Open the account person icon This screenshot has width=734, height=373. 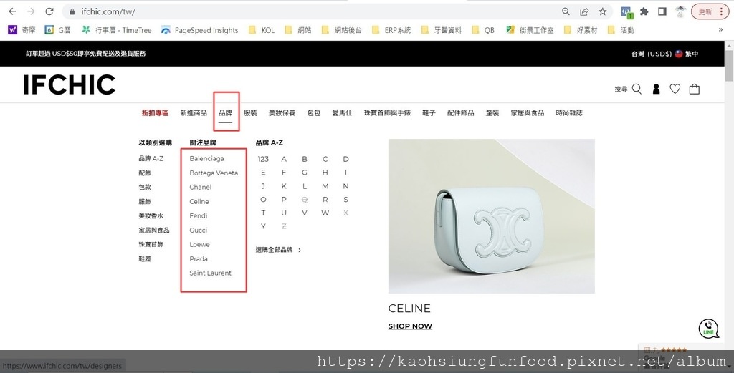click(x=657, y=89)
